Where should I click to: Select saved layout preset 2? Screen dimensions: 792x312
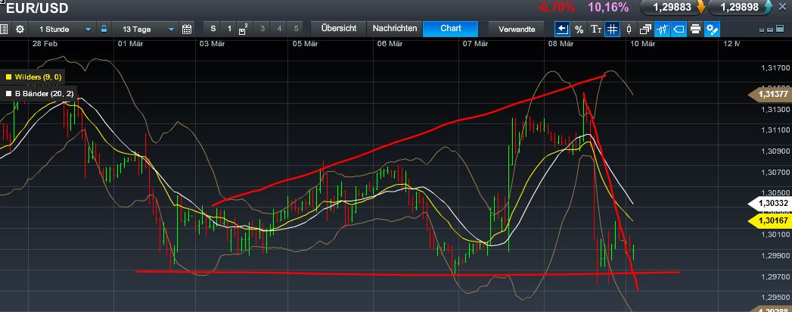pos(243,29)
